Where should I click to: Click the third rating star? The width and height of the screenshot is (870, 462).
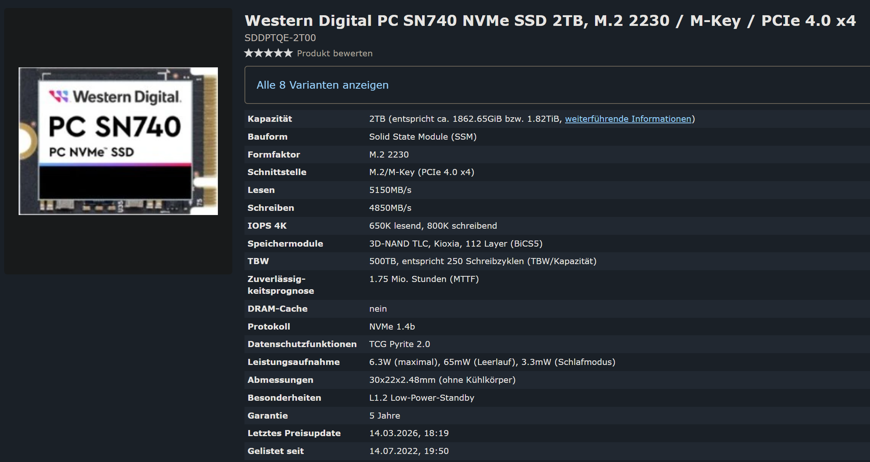[x=268, y=53]
